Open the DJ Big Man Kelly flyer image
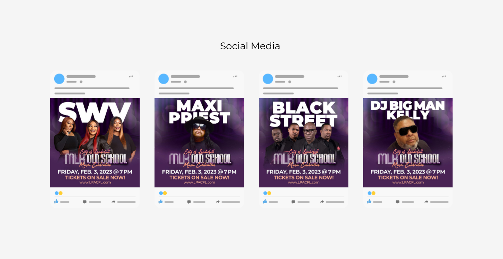This screenshot has height=259, width=503. [x=408, y=142]
